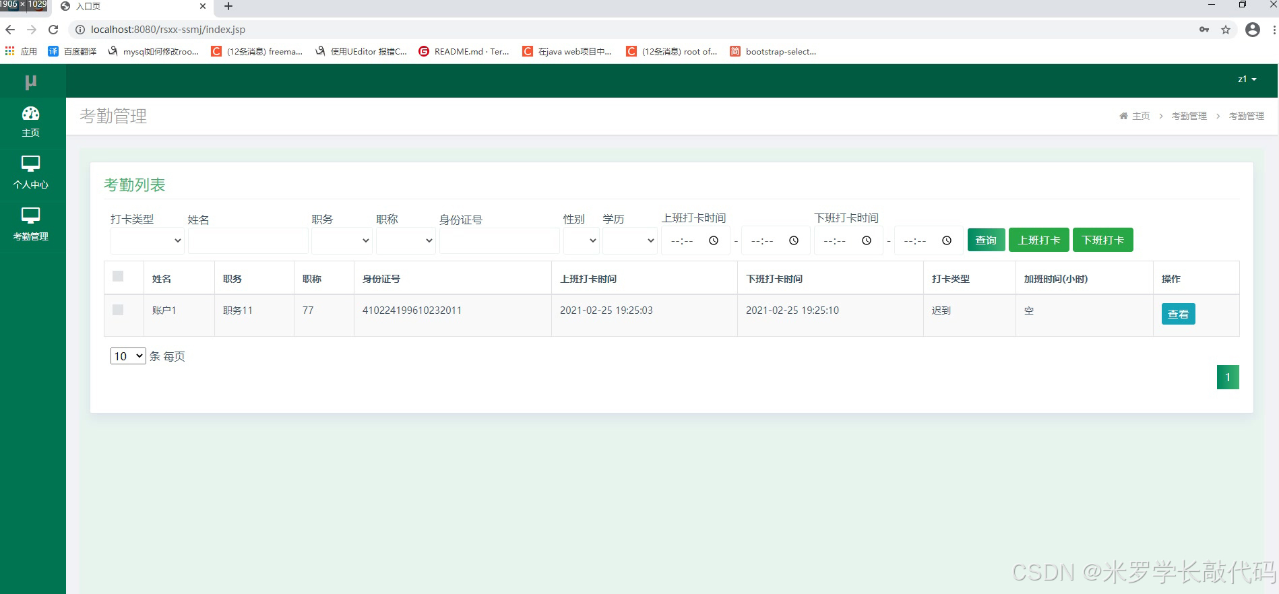1279x594 pixels.
Task: Bookmark this page with star icon
Action: [1226, 30]
